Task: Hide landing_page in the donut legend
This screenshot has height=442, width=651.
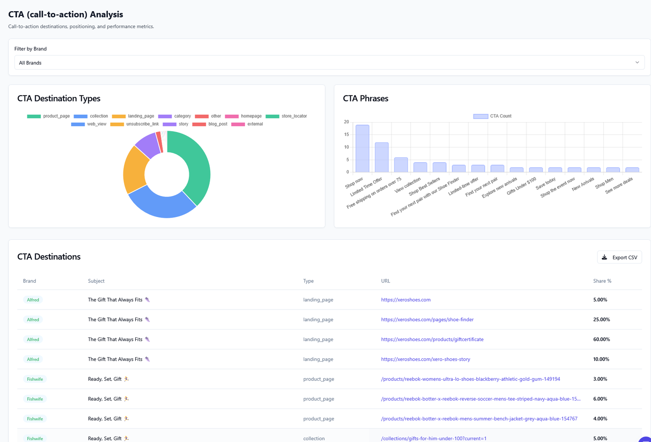Action: point(133,116)
